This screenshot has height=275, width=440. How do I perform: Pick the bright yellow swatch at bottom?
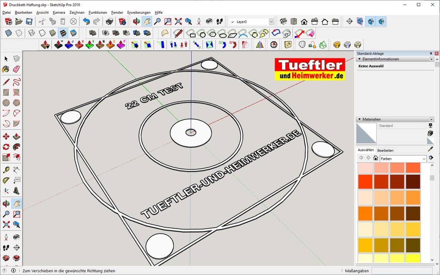click(413, 258)
